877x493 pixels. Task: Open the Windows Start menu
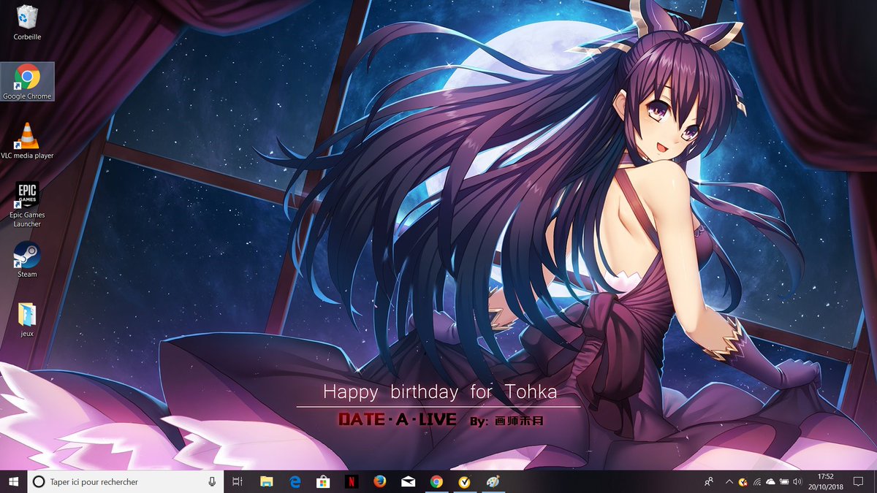(x=13, y=481)
